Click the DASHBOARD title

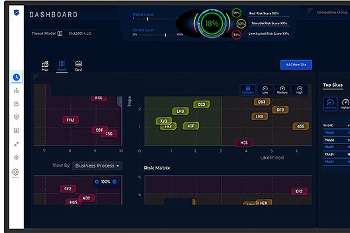53,15
